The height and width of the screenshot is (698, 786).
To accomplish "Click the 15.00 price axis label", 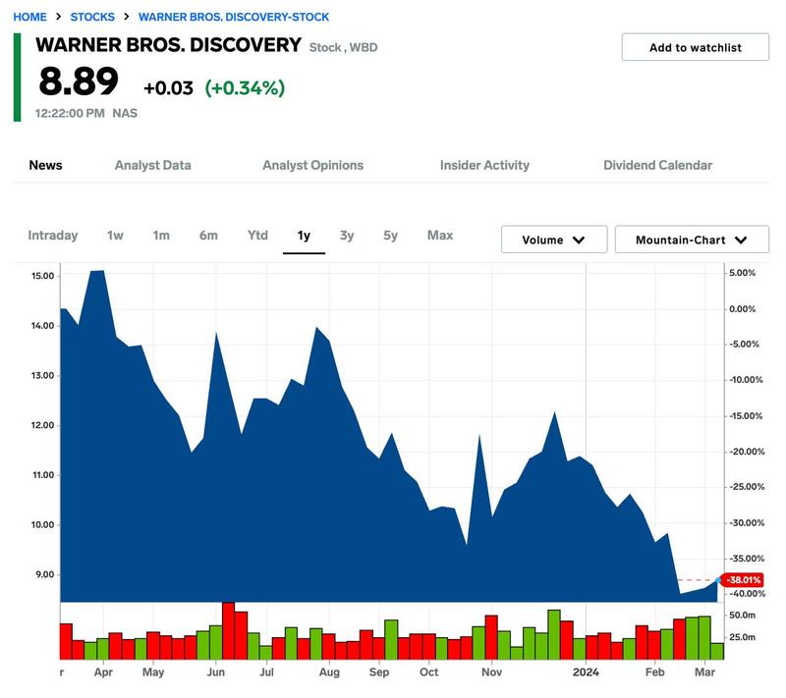I will [42, 276].
